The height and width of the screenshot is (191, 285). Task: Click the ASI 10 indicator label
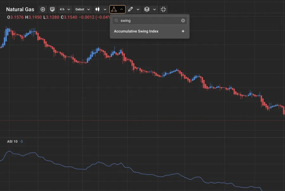tap(12, 142)
